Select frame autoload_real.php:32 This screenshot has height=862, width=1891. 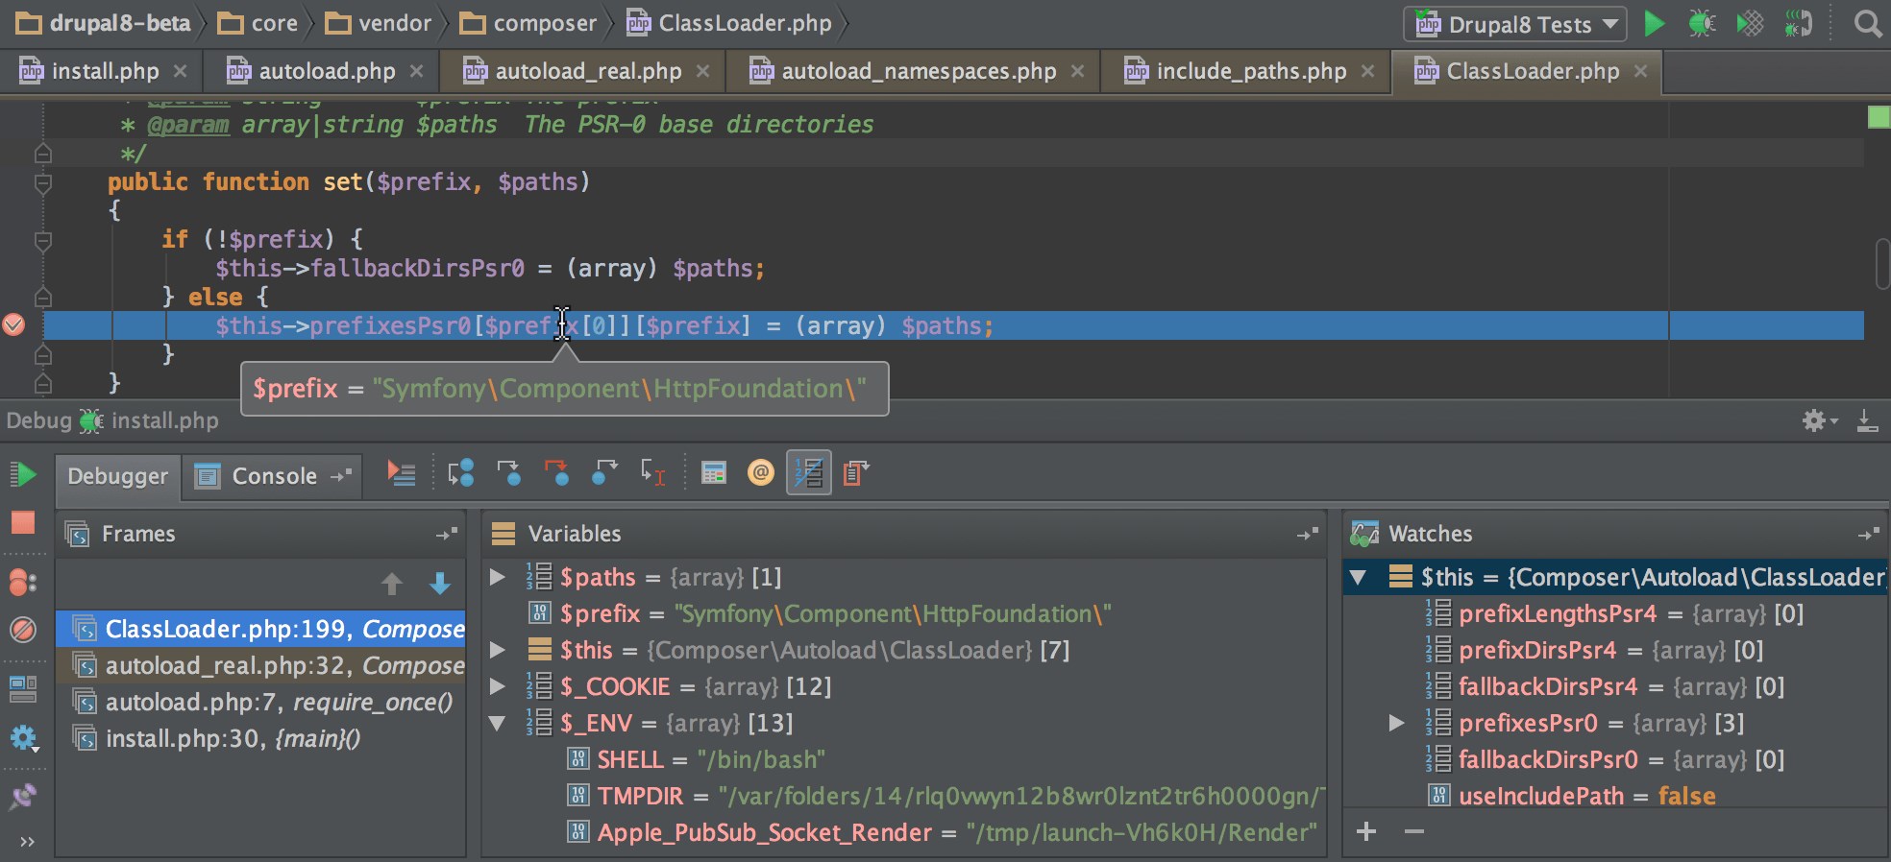[261, 665]
